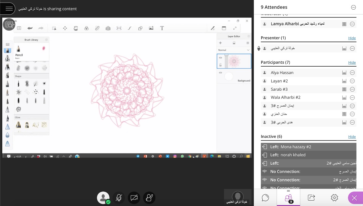Click the raise hand button
Viewport: 363px width, 206px height.
149,197
